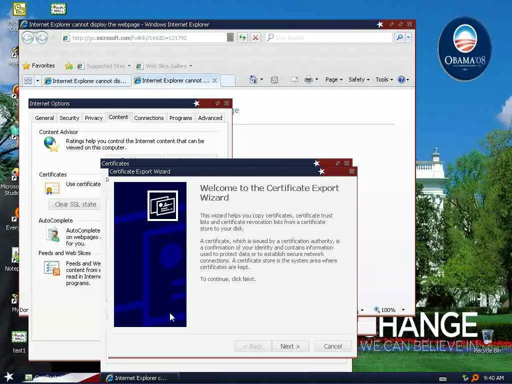Select the Programs tab in Internet Options
This screenshot has height=384, width=512.
click(x=180, y=118)
